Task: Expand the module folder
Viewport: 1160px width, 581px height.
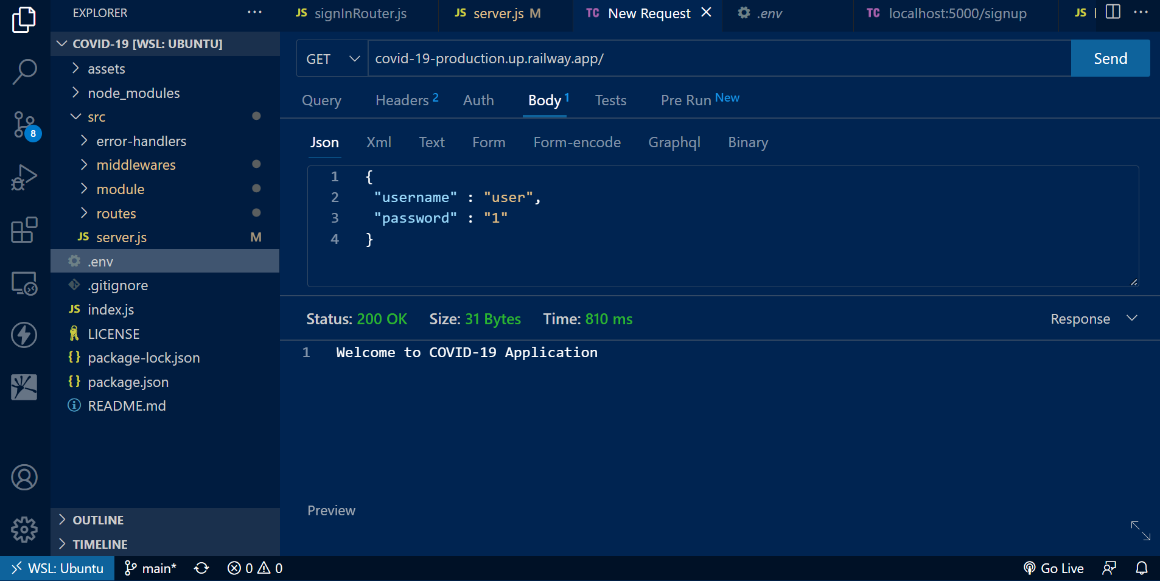Action: click(165, 189)
